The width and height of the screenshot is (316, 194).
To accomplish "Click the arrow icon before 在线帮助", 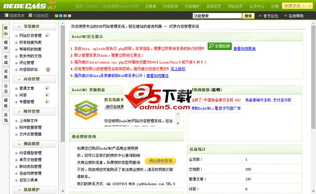I will coord(285,16).
